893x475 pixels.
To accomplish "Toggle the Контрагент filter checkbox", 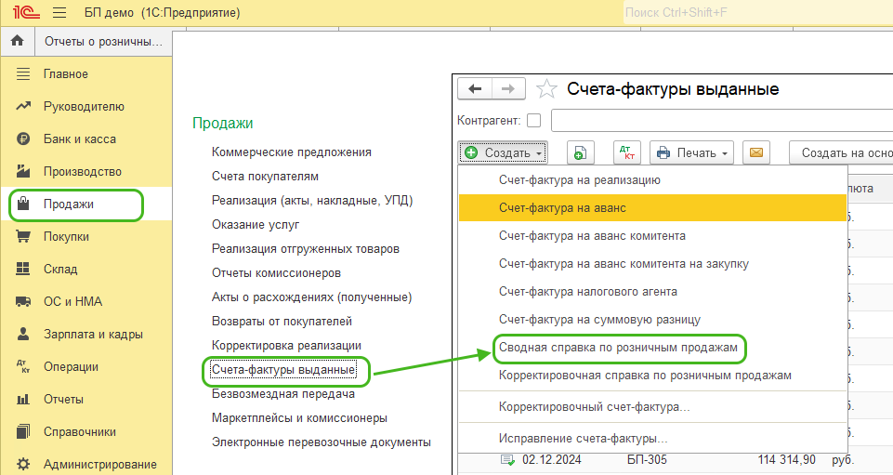I will [x=533, y=121].
